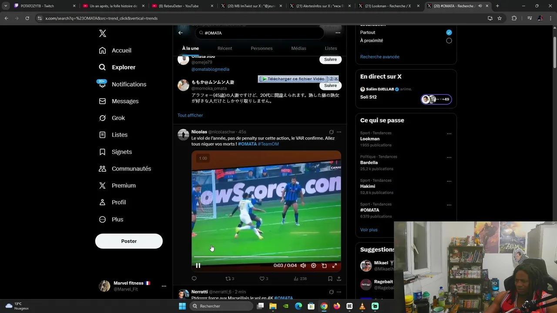Open more options for Bardella trend
The width and height of the screenshot is (557, 313).
[449, 157]
